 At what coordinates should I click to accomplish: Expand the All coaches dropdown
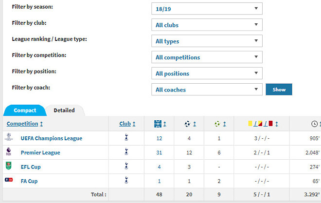pyautogui.click(x=207, y=90)
